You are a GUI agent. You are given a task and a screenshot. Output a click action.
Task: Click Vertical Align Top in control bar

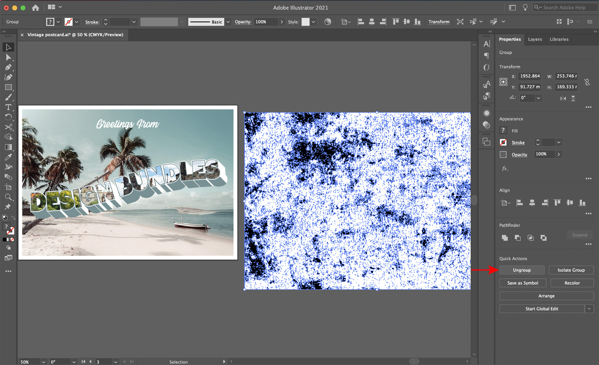396,22
